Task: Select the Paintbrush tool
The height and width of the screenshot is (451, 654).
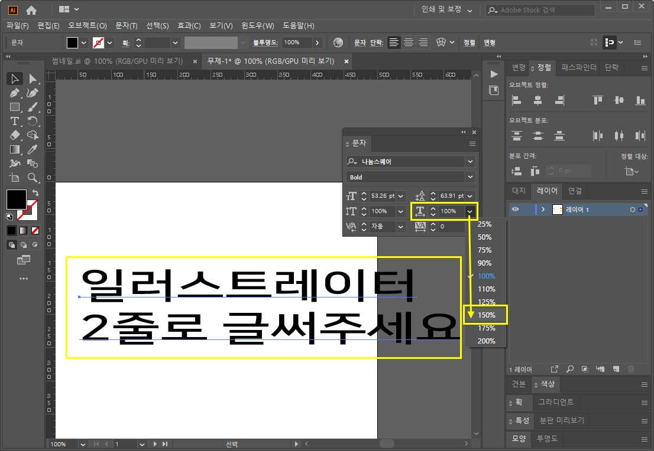Action: pos(32,107)
